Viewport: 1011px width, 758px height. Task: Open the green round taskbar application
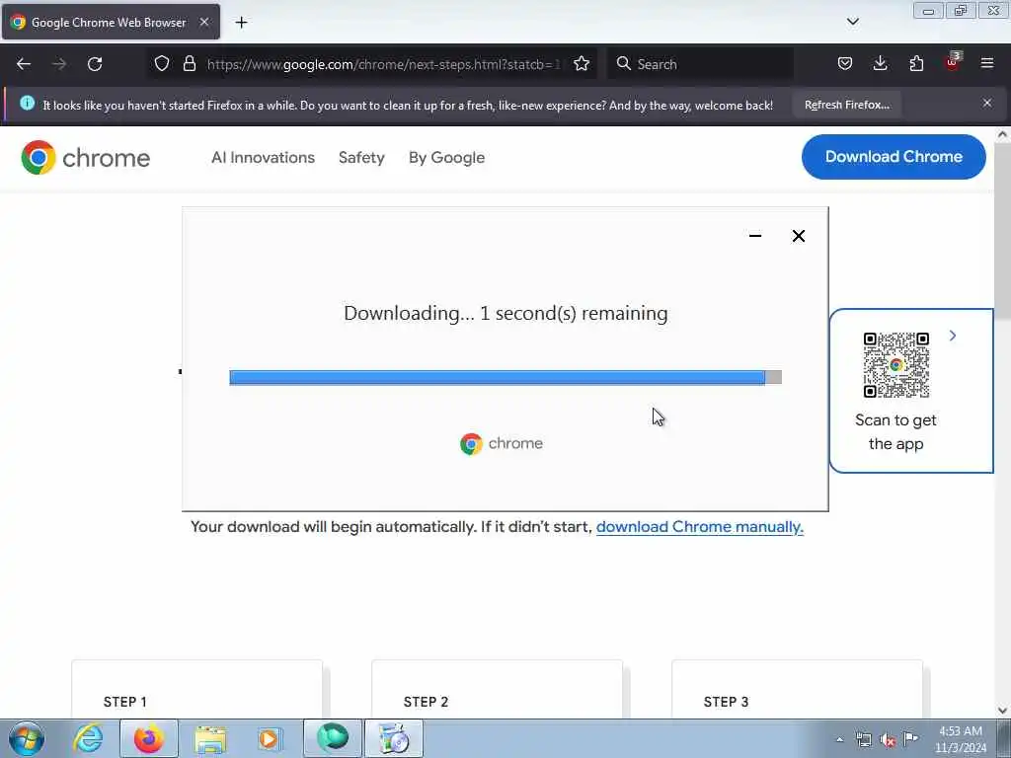(x=333, y=738)
